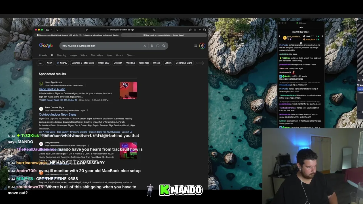Expand the More search menu
363x204 pixels.
click(119, 55)
